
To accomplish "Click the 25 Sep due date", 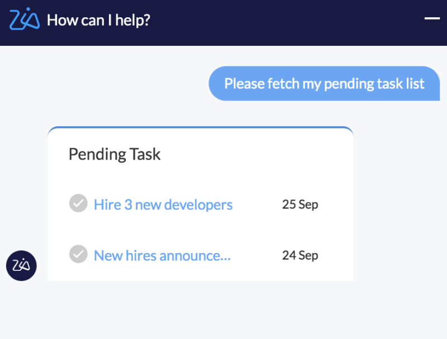I will coord(300,204).
